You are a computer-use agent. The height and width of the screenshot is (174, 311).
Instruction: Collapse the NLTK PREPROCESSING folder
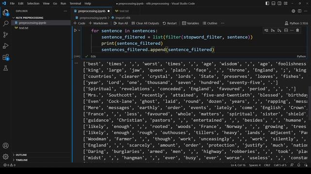click(x=30, y=18)
